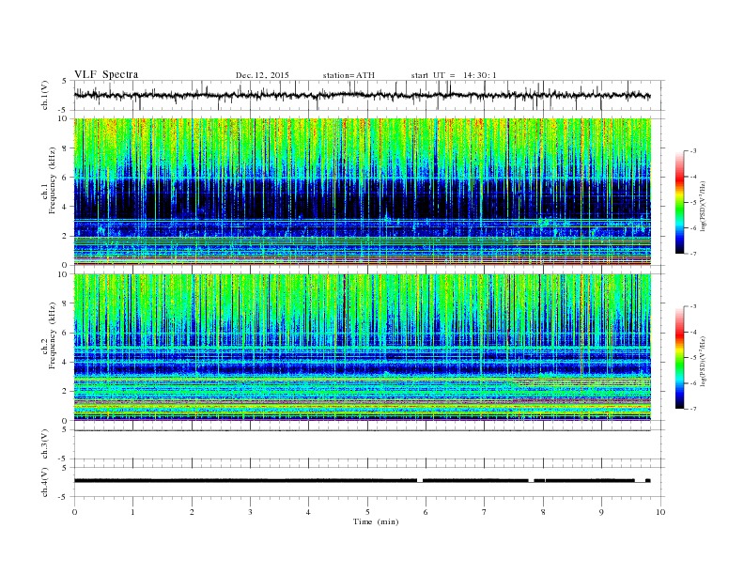Click the ch.1 'Frequency (kHz)' axis label
The image size is (744, 575).
pos(53,180)
